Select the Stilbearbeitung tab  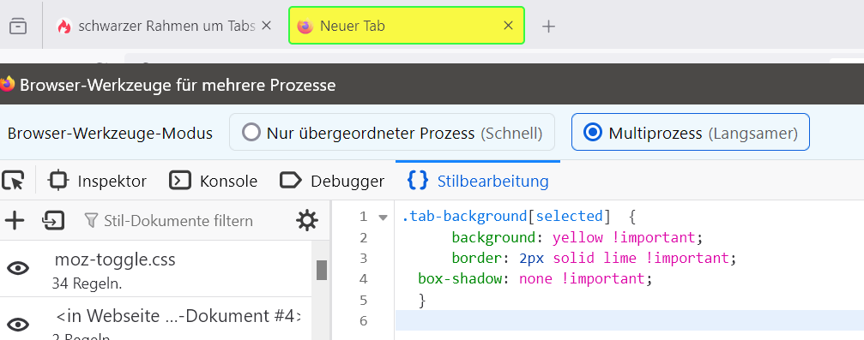(x=478, y=181)
